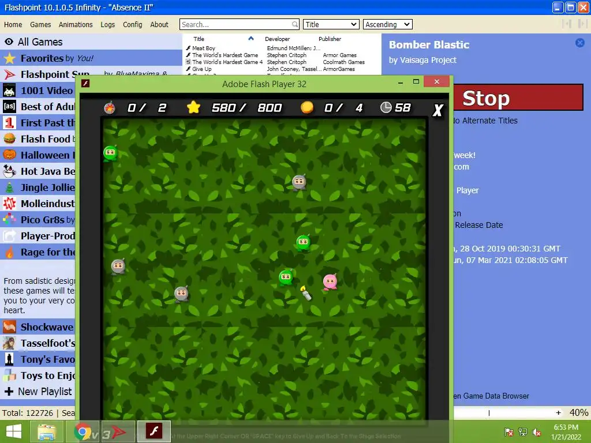Viewport: 591px width, 443px height.
Task: Click the muted volume tray icon
Action: (x=536, y=431)
